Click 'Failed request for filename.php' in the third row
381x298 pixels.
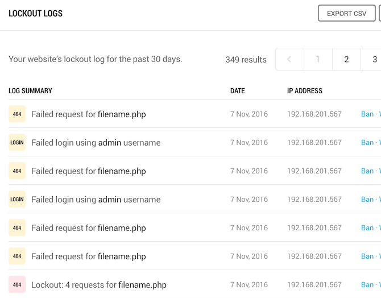point(89,171)
